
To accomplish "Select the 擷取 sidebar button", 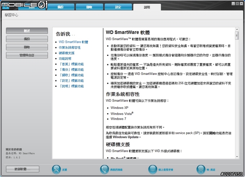I will click(27, 47).
